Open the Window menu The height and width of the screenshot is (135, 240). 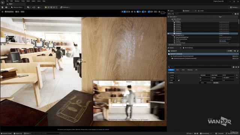tap(17, 1)
